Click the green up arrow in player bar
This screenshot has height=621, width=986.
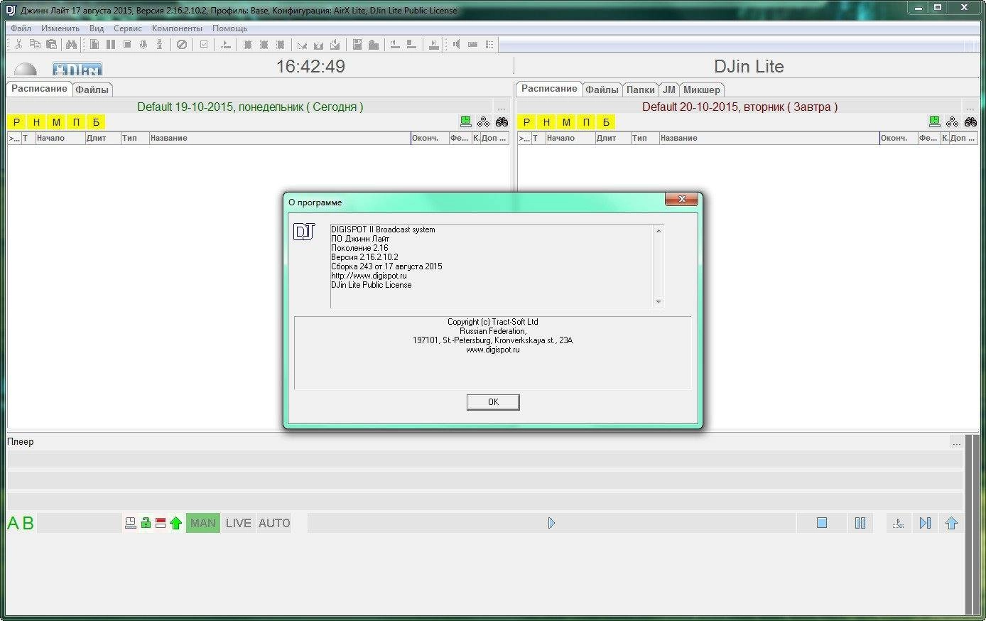coord(176,524)
